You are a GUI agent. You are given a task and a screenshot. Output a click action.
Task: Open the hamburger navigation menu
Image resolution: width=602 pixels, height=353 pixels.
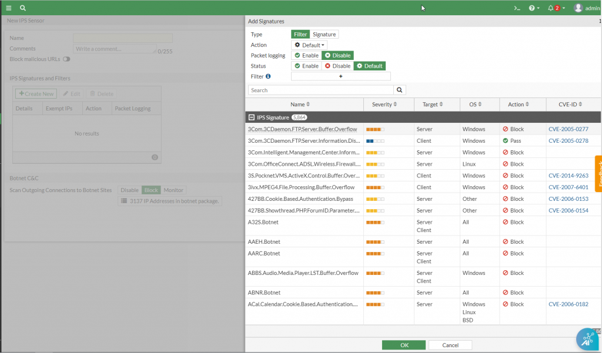9,8
